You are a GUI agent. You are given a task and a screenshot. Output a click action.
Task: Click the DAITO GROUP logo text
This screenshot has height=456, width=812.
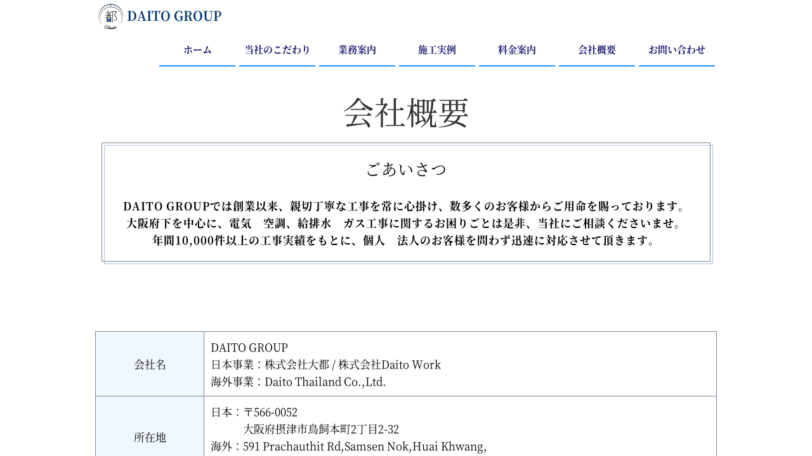pyautogui.click(x=174, y=16)
